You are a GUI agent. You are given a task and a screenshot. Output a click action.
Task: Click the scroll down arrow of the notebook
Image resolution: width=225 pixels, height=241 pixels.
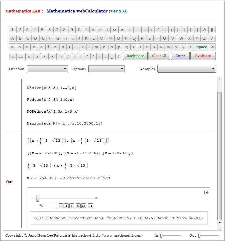(x=220, y=223)
